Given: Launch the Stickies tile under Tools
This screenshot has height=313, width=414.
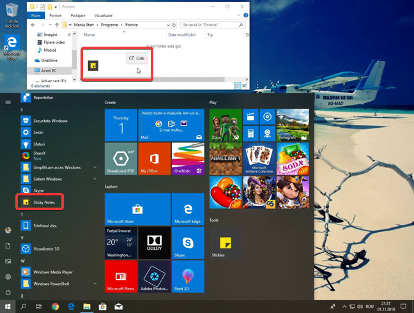Looking at the screenshot, I should 226,243.
